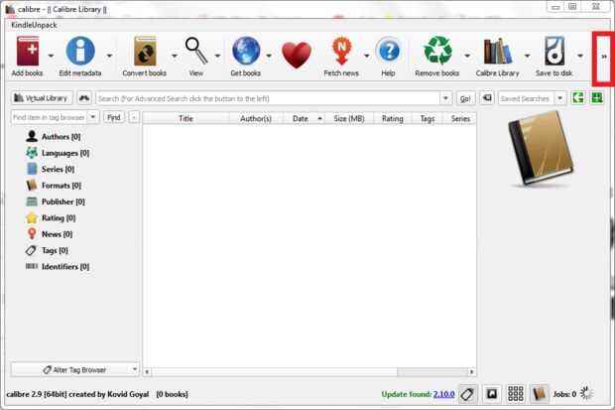Sort by Tags column header

428,118
